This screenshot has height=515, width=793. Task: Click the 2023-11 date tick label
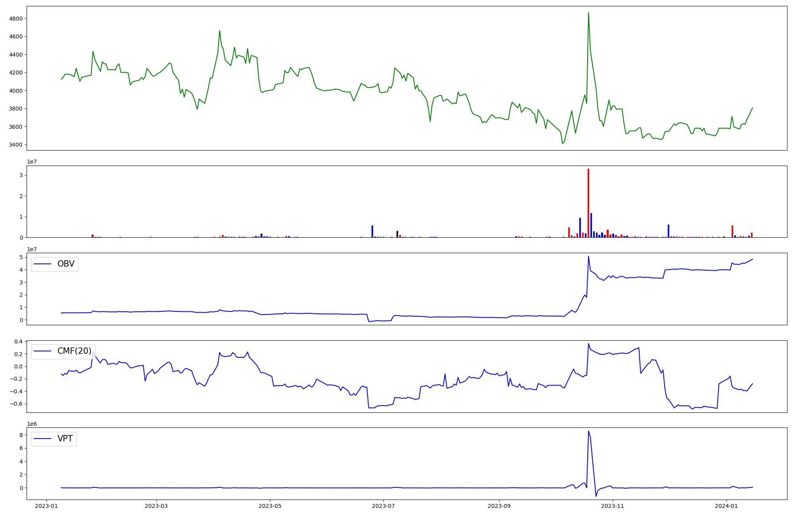[x=613, y=506]
